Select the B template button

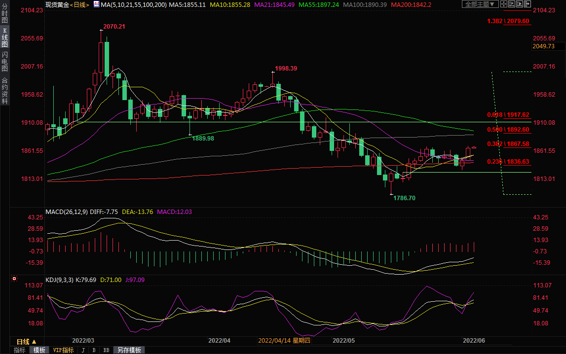(94, 350)
